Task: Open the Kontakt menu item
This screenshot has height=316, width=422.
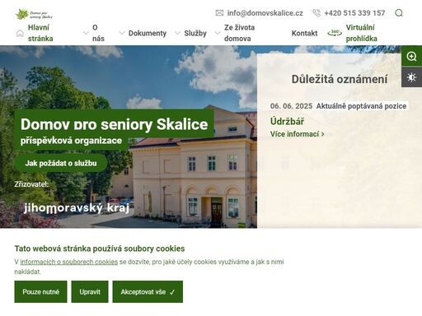Action: click(x=304, y=33)
